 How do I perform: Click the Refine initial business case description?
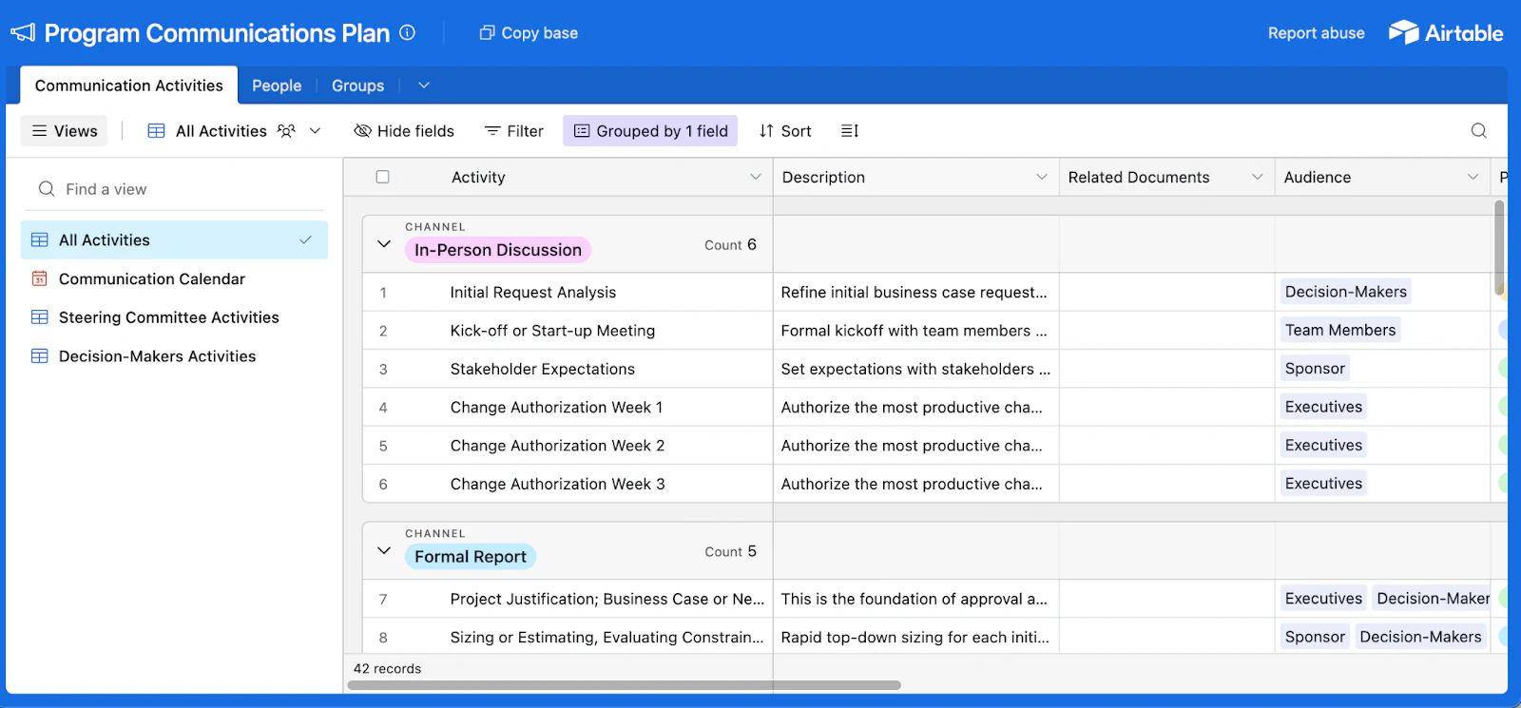click(x=915, y=293)
